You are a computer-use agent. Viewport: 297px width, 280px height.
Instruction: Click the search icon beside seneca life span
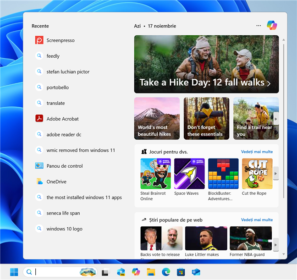pyautogui.click(x=39, y=213)
